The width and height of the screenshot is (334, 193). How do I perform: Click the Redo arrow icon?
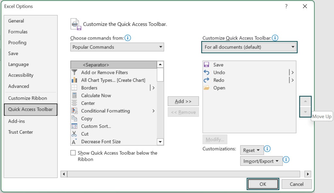[x=207, y=80]
